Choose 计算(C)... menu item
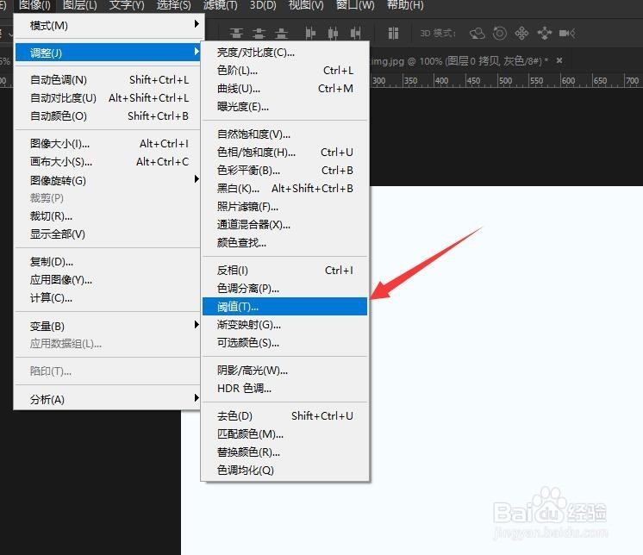 coord(108,297)
